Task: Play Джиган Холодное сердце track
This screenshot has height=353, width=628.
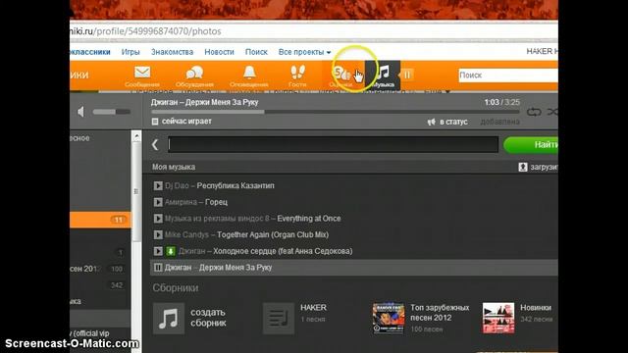Action: point(158,251)
